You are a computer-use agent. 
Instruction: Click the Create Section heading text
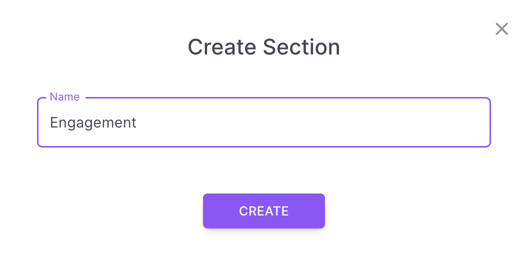pos(263,47)
